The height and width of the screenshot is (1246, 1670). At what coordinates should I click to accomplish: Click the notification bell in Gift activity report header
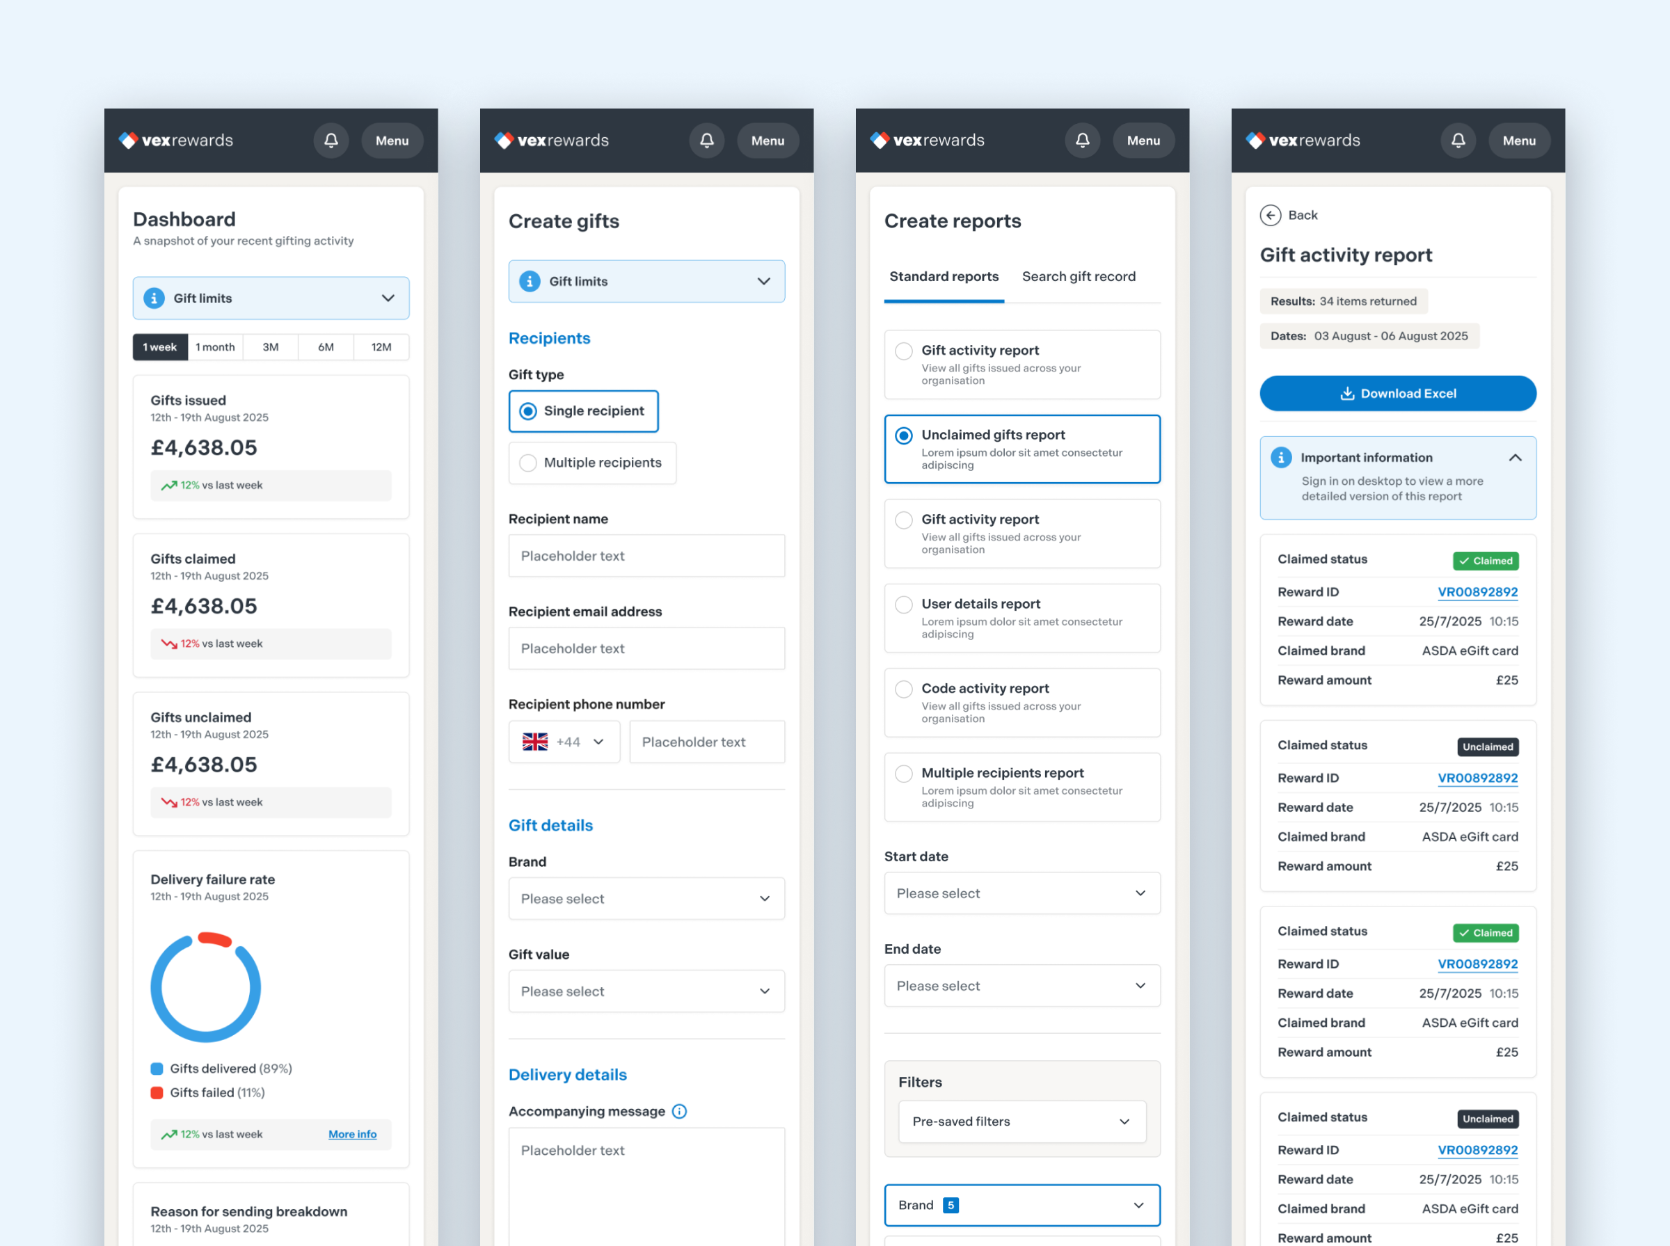[x=1458, y=141]
